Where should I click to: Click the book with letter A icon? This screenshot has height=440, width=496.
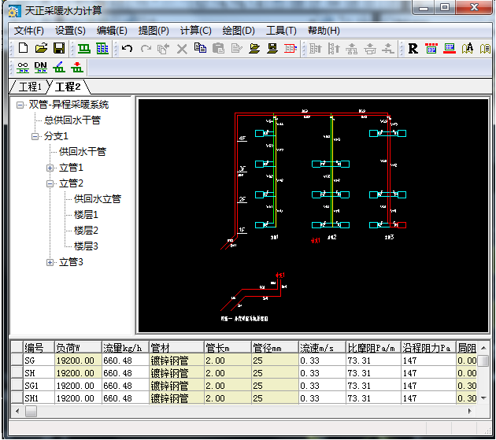(468, 48)
